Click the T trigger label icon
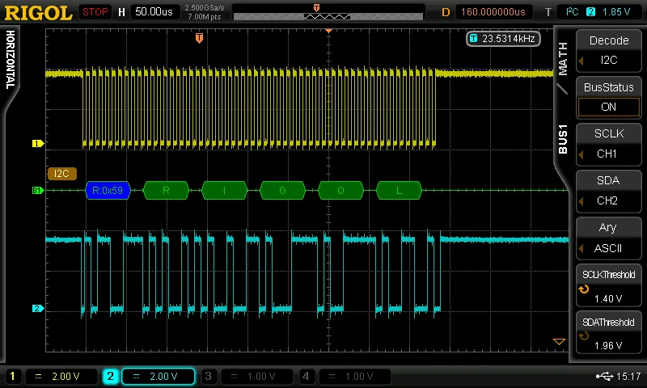This screenshot has width=647, height=388. click(548, 12)
